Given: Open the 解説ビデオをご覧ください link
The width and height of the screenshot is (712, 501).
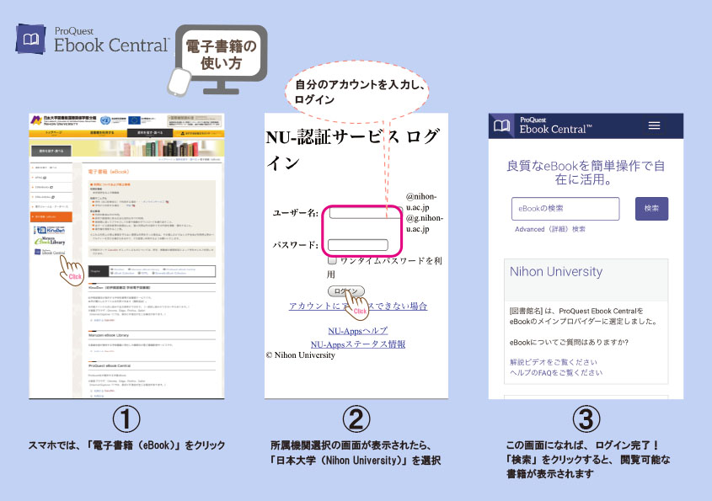Looking at the screenshot, I should [x=553, y=362].
